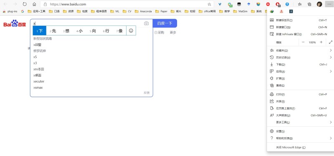Expand the 更多工具 (More tools) submenu
The image size is (334, 156).
point(300,122)
